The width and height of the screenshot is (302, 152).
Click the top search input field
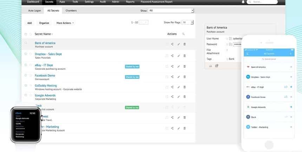262,2
